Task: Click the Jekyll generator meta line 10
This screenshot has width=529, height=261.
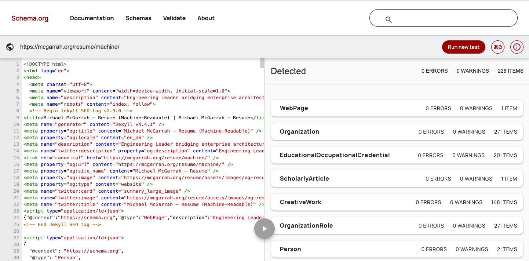Action: pos(94,124)
